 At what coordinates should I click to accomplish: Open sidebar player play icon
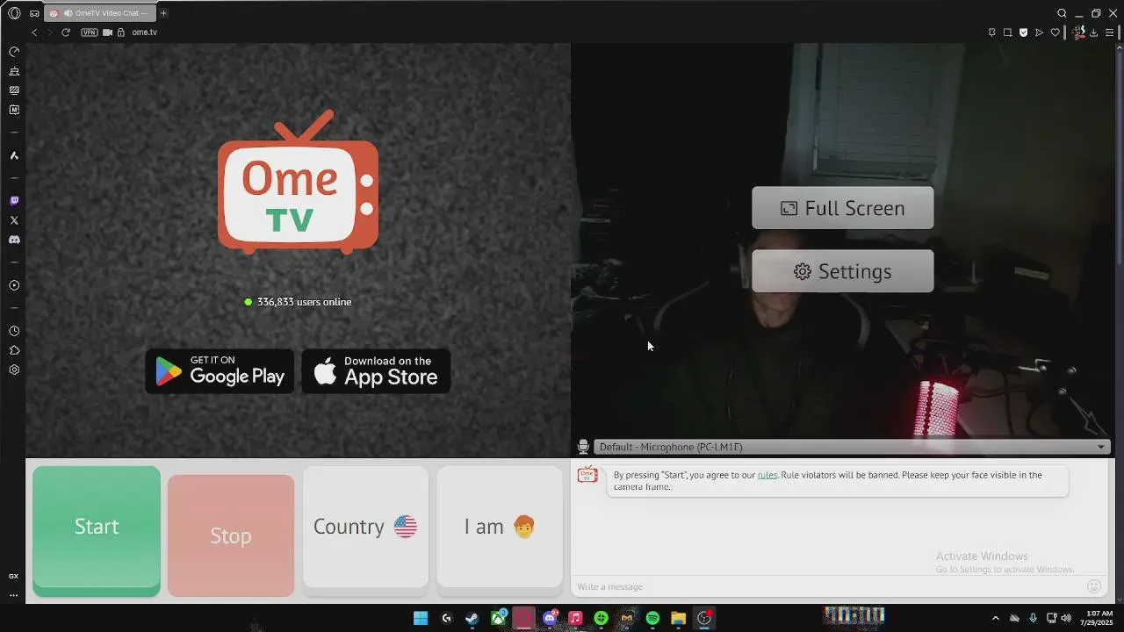[14, 285]
